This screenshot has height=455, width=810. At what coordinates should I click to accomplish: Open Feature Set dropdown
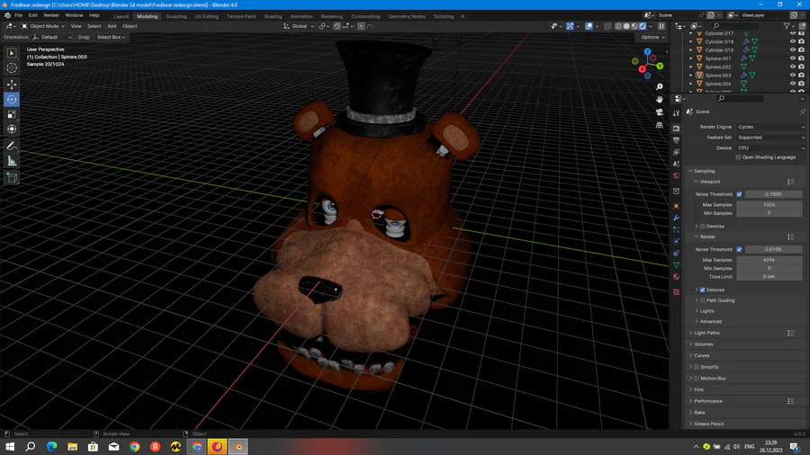(770, 138)
